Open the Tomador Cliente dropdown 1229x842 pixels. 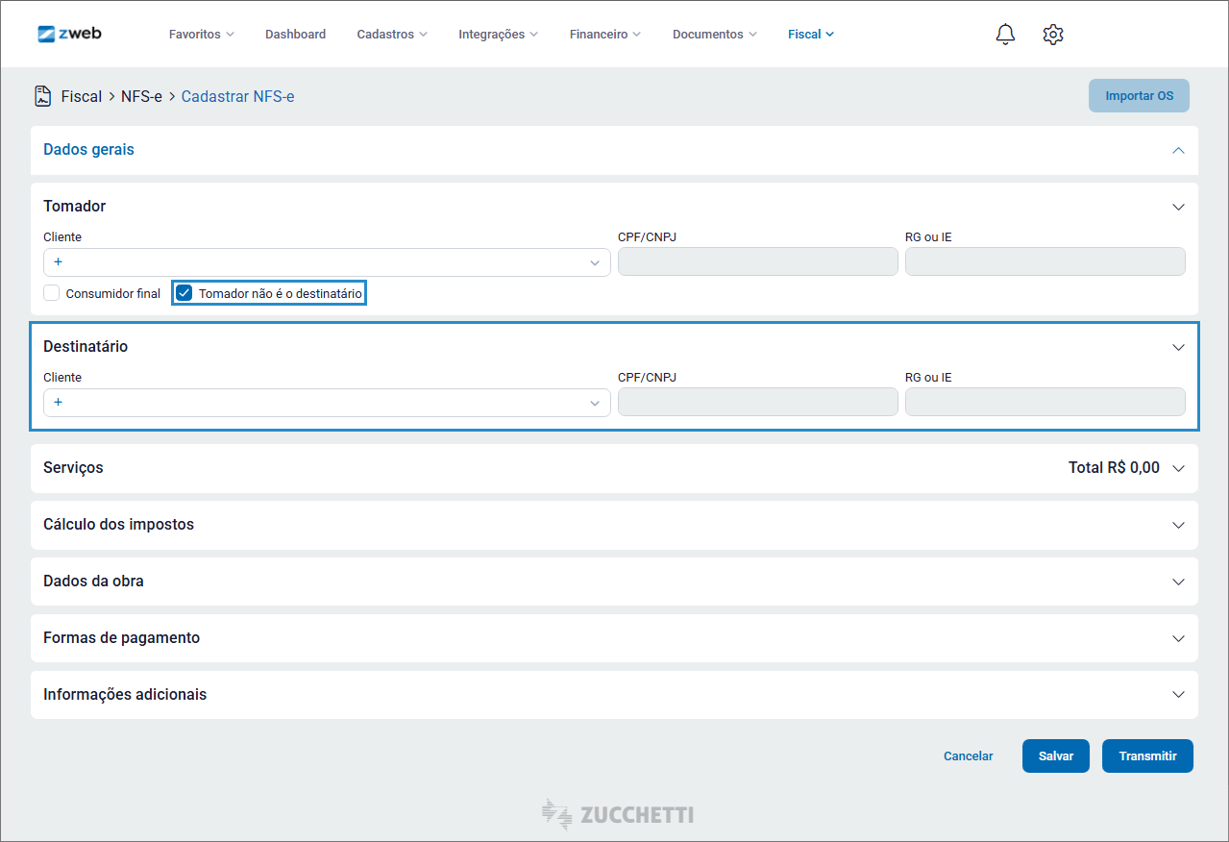click(594, 262)
